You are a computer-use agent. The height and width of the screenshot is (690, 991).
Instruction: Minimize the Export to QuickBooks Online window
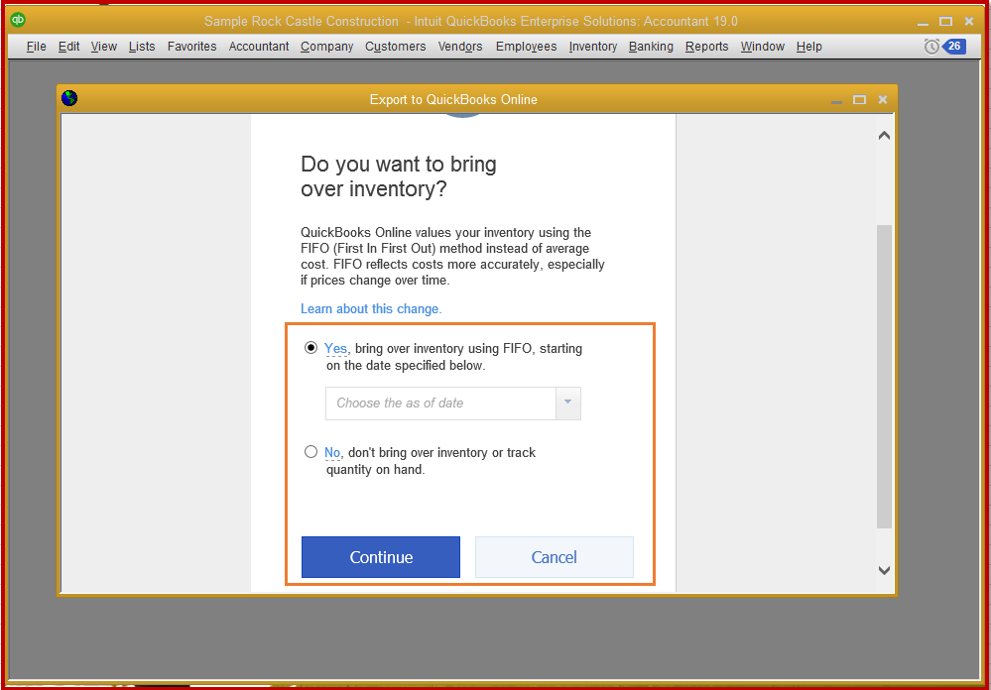tap(836, 100)
